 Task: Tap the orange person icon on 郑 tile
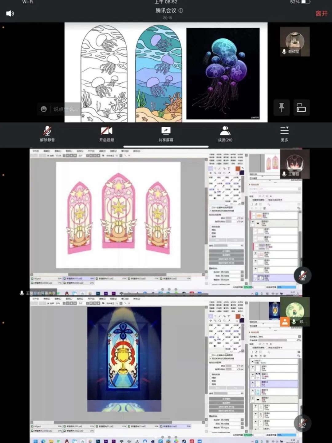click(x=285, y=322)
